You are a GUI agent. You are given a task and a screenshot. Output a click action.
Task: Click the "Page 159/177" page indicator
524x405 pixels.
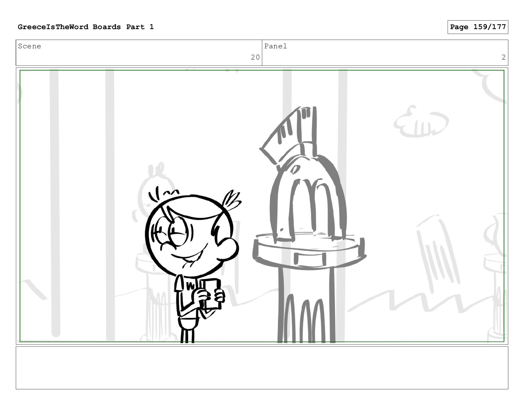[478, 27]
